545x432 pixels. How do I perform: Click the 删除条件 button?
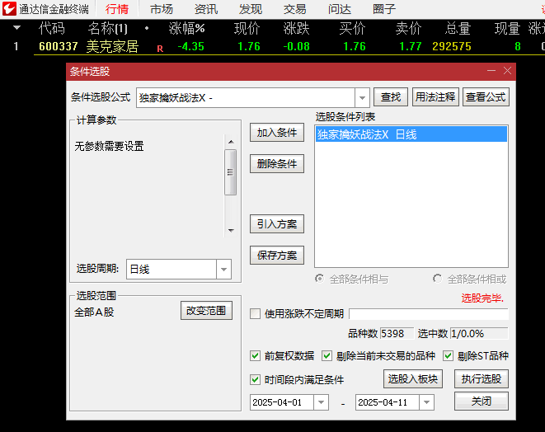277,164
